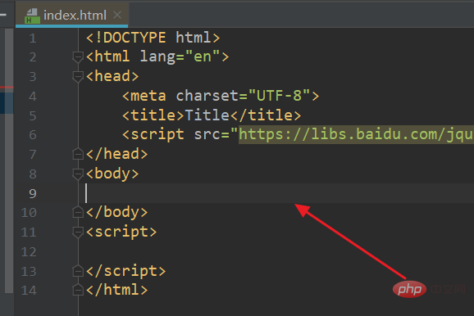Click the libs.baidu.com script URL
This screenshot has width=474, height=316.
[356, 134]
